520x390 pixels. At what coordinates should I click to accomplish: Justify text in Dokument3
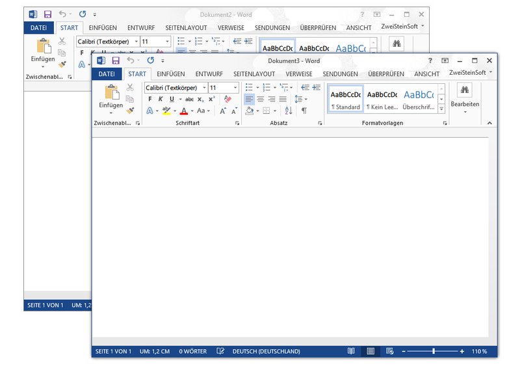(283, 99)
